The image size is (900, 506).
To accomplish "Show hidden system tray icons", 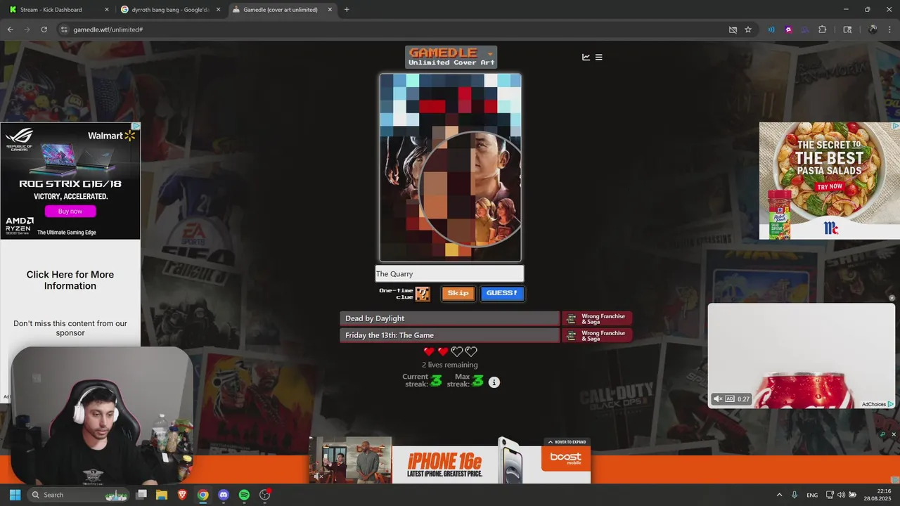I will (x=779, y=495).
